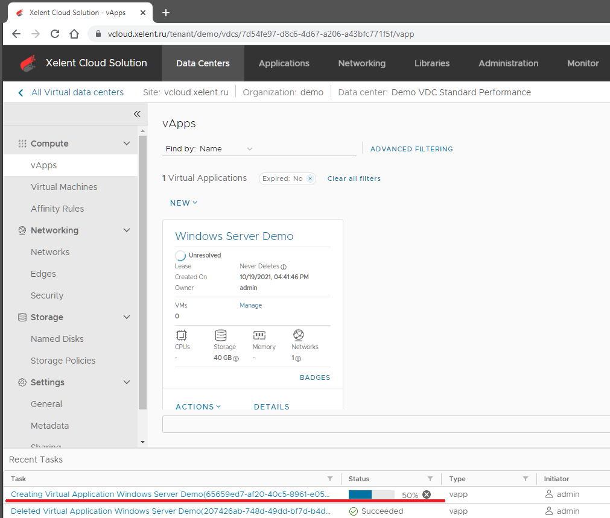Open the Administration tab
Screen dimensions: 610x518
pyautogui.click(x=508, y=63)
